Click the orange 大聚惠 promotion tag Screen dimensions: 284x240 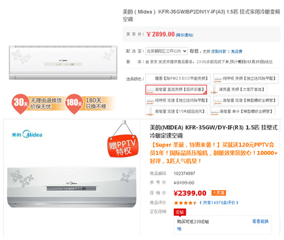click(219, 193)
